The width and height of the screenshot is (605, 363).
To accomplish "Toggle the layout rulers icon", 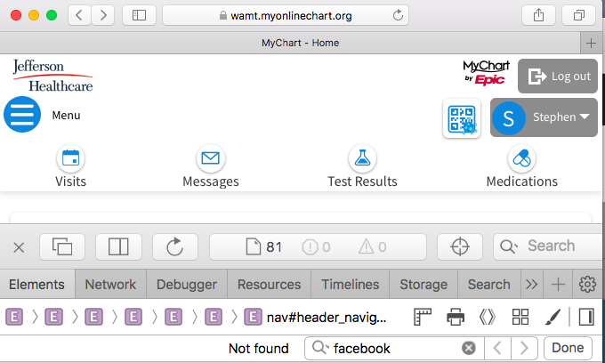I will [423, 316].
